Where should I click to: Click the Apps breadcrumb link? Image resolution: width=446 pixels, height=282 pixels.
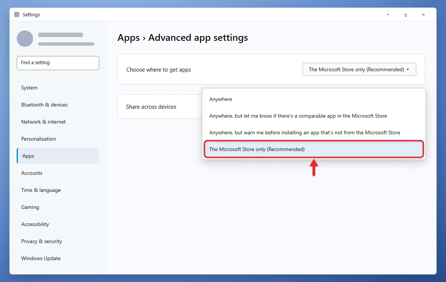129,38
